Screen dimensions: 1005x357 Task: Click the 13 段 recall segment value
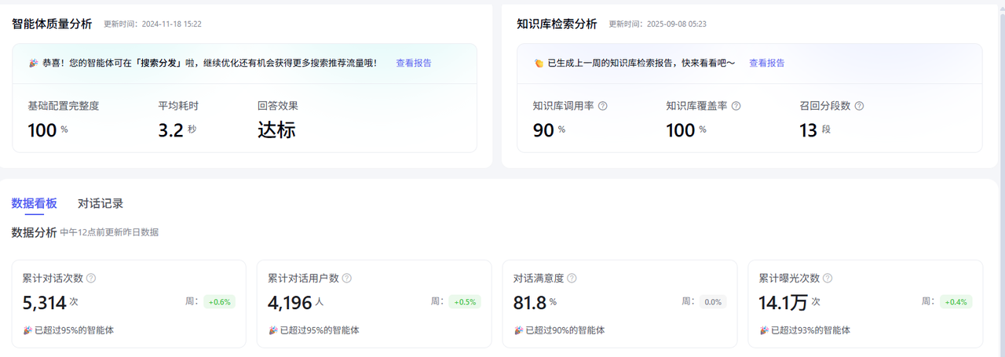click(815, 130)
